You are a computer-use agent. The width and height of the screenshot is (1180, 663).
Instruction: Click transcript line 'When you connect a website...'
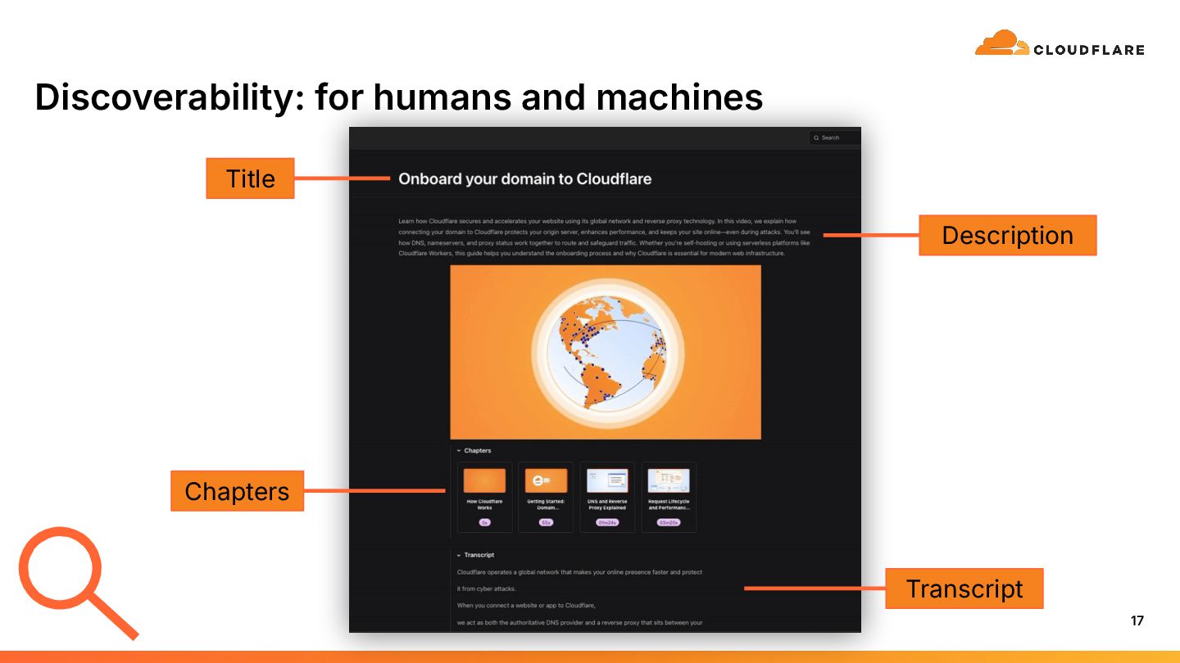[x=526, y=606]
